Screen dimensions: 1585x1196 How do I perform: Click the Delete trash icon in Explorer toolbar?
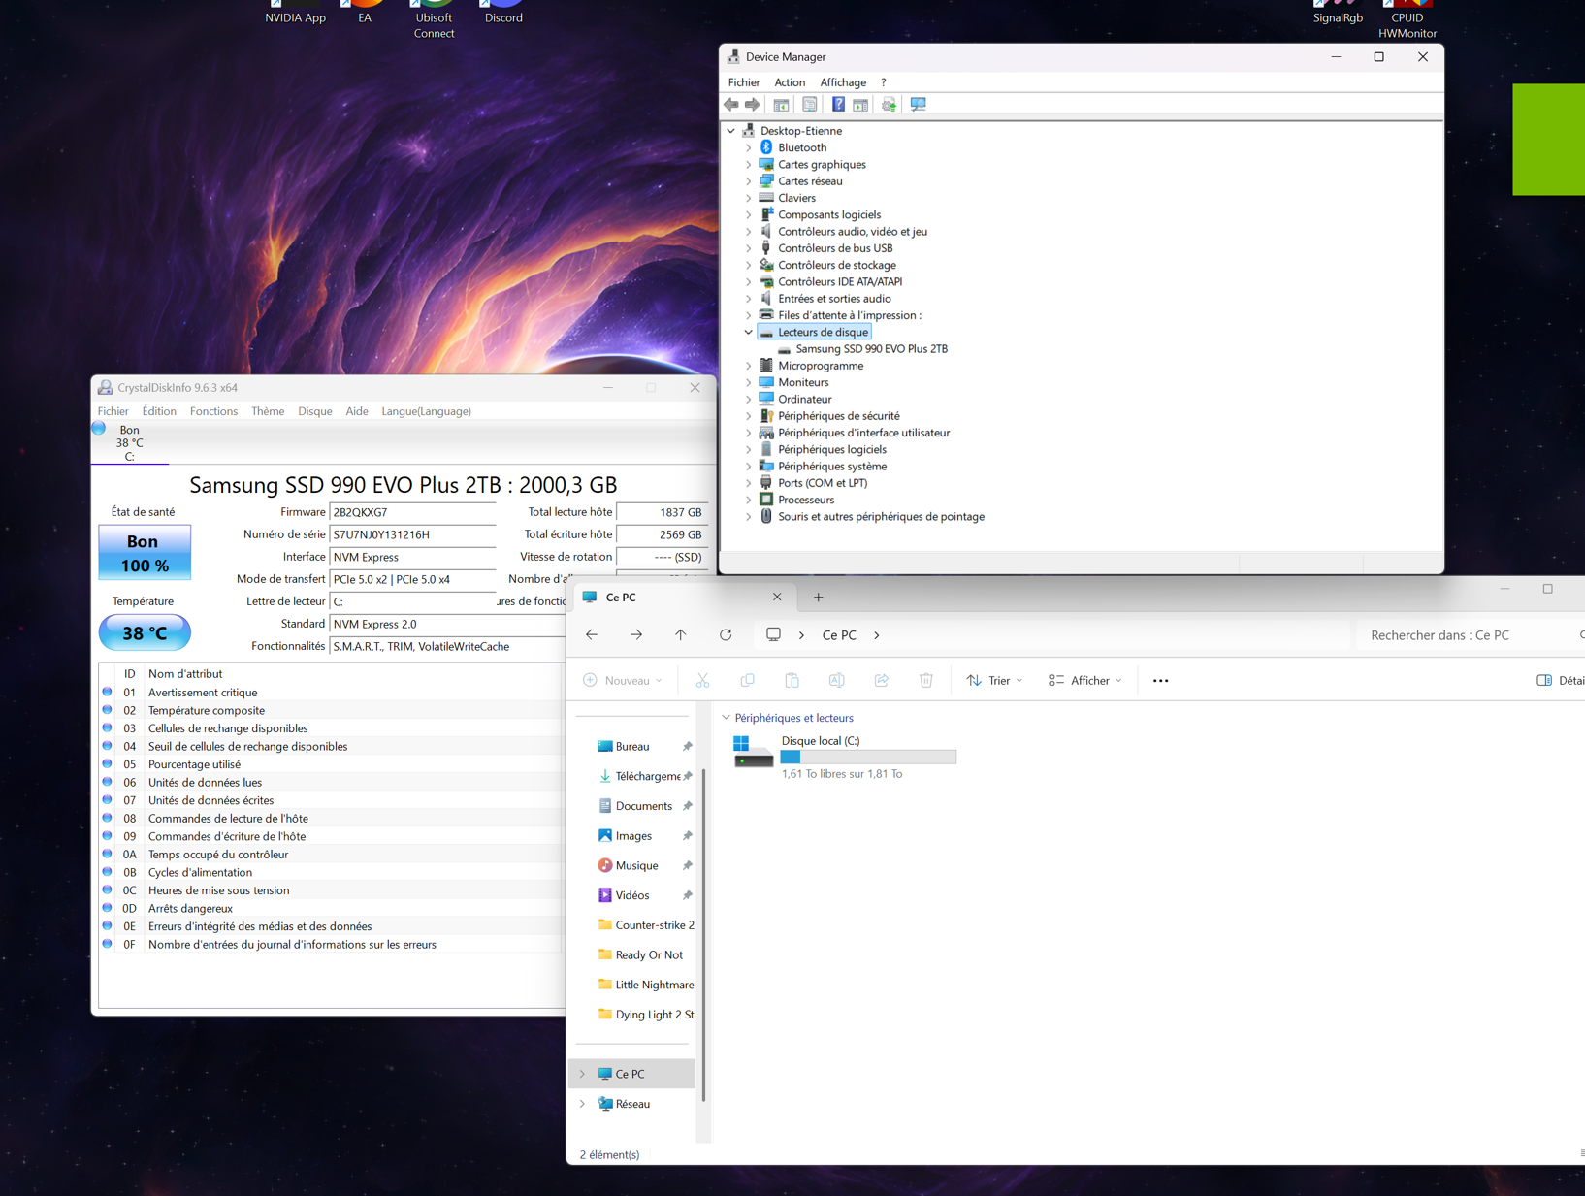(925, 681)
